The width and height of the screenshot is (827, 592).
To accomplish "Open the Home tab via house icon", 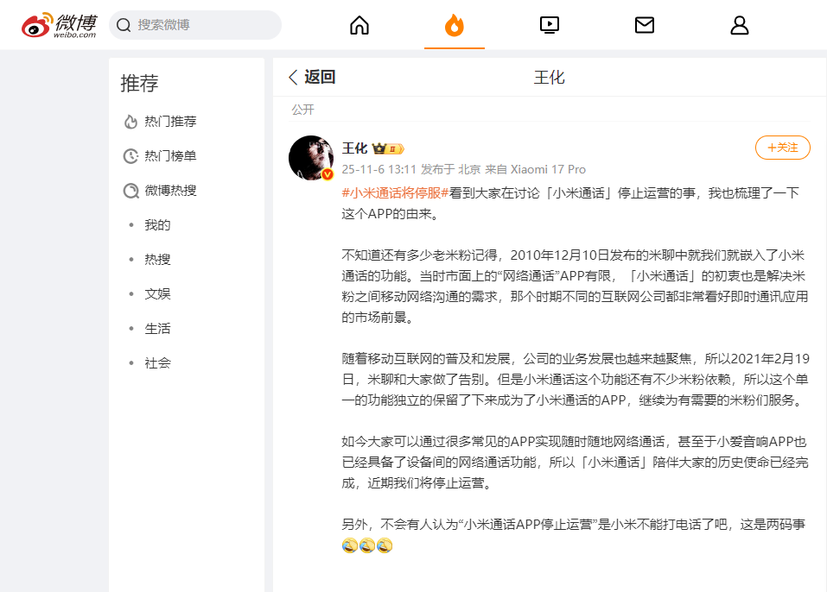I will [359, 25].
